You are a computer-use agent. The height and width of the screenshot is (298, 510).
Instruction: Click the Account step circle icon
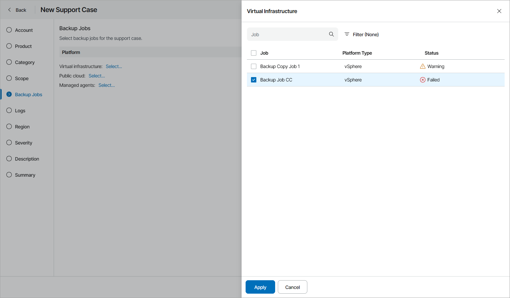coord(9,30)
